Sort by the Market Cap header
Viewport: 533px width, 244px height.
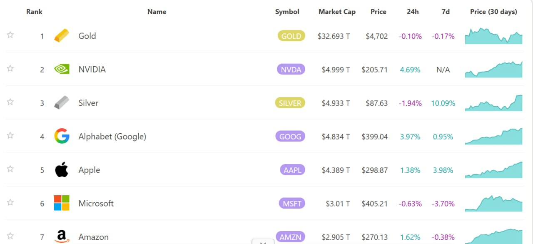tap(337, 12)
